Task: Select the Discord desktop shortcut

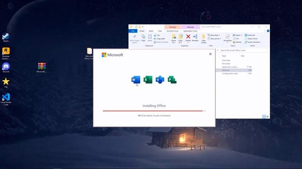Action: (x=6, y=68)
